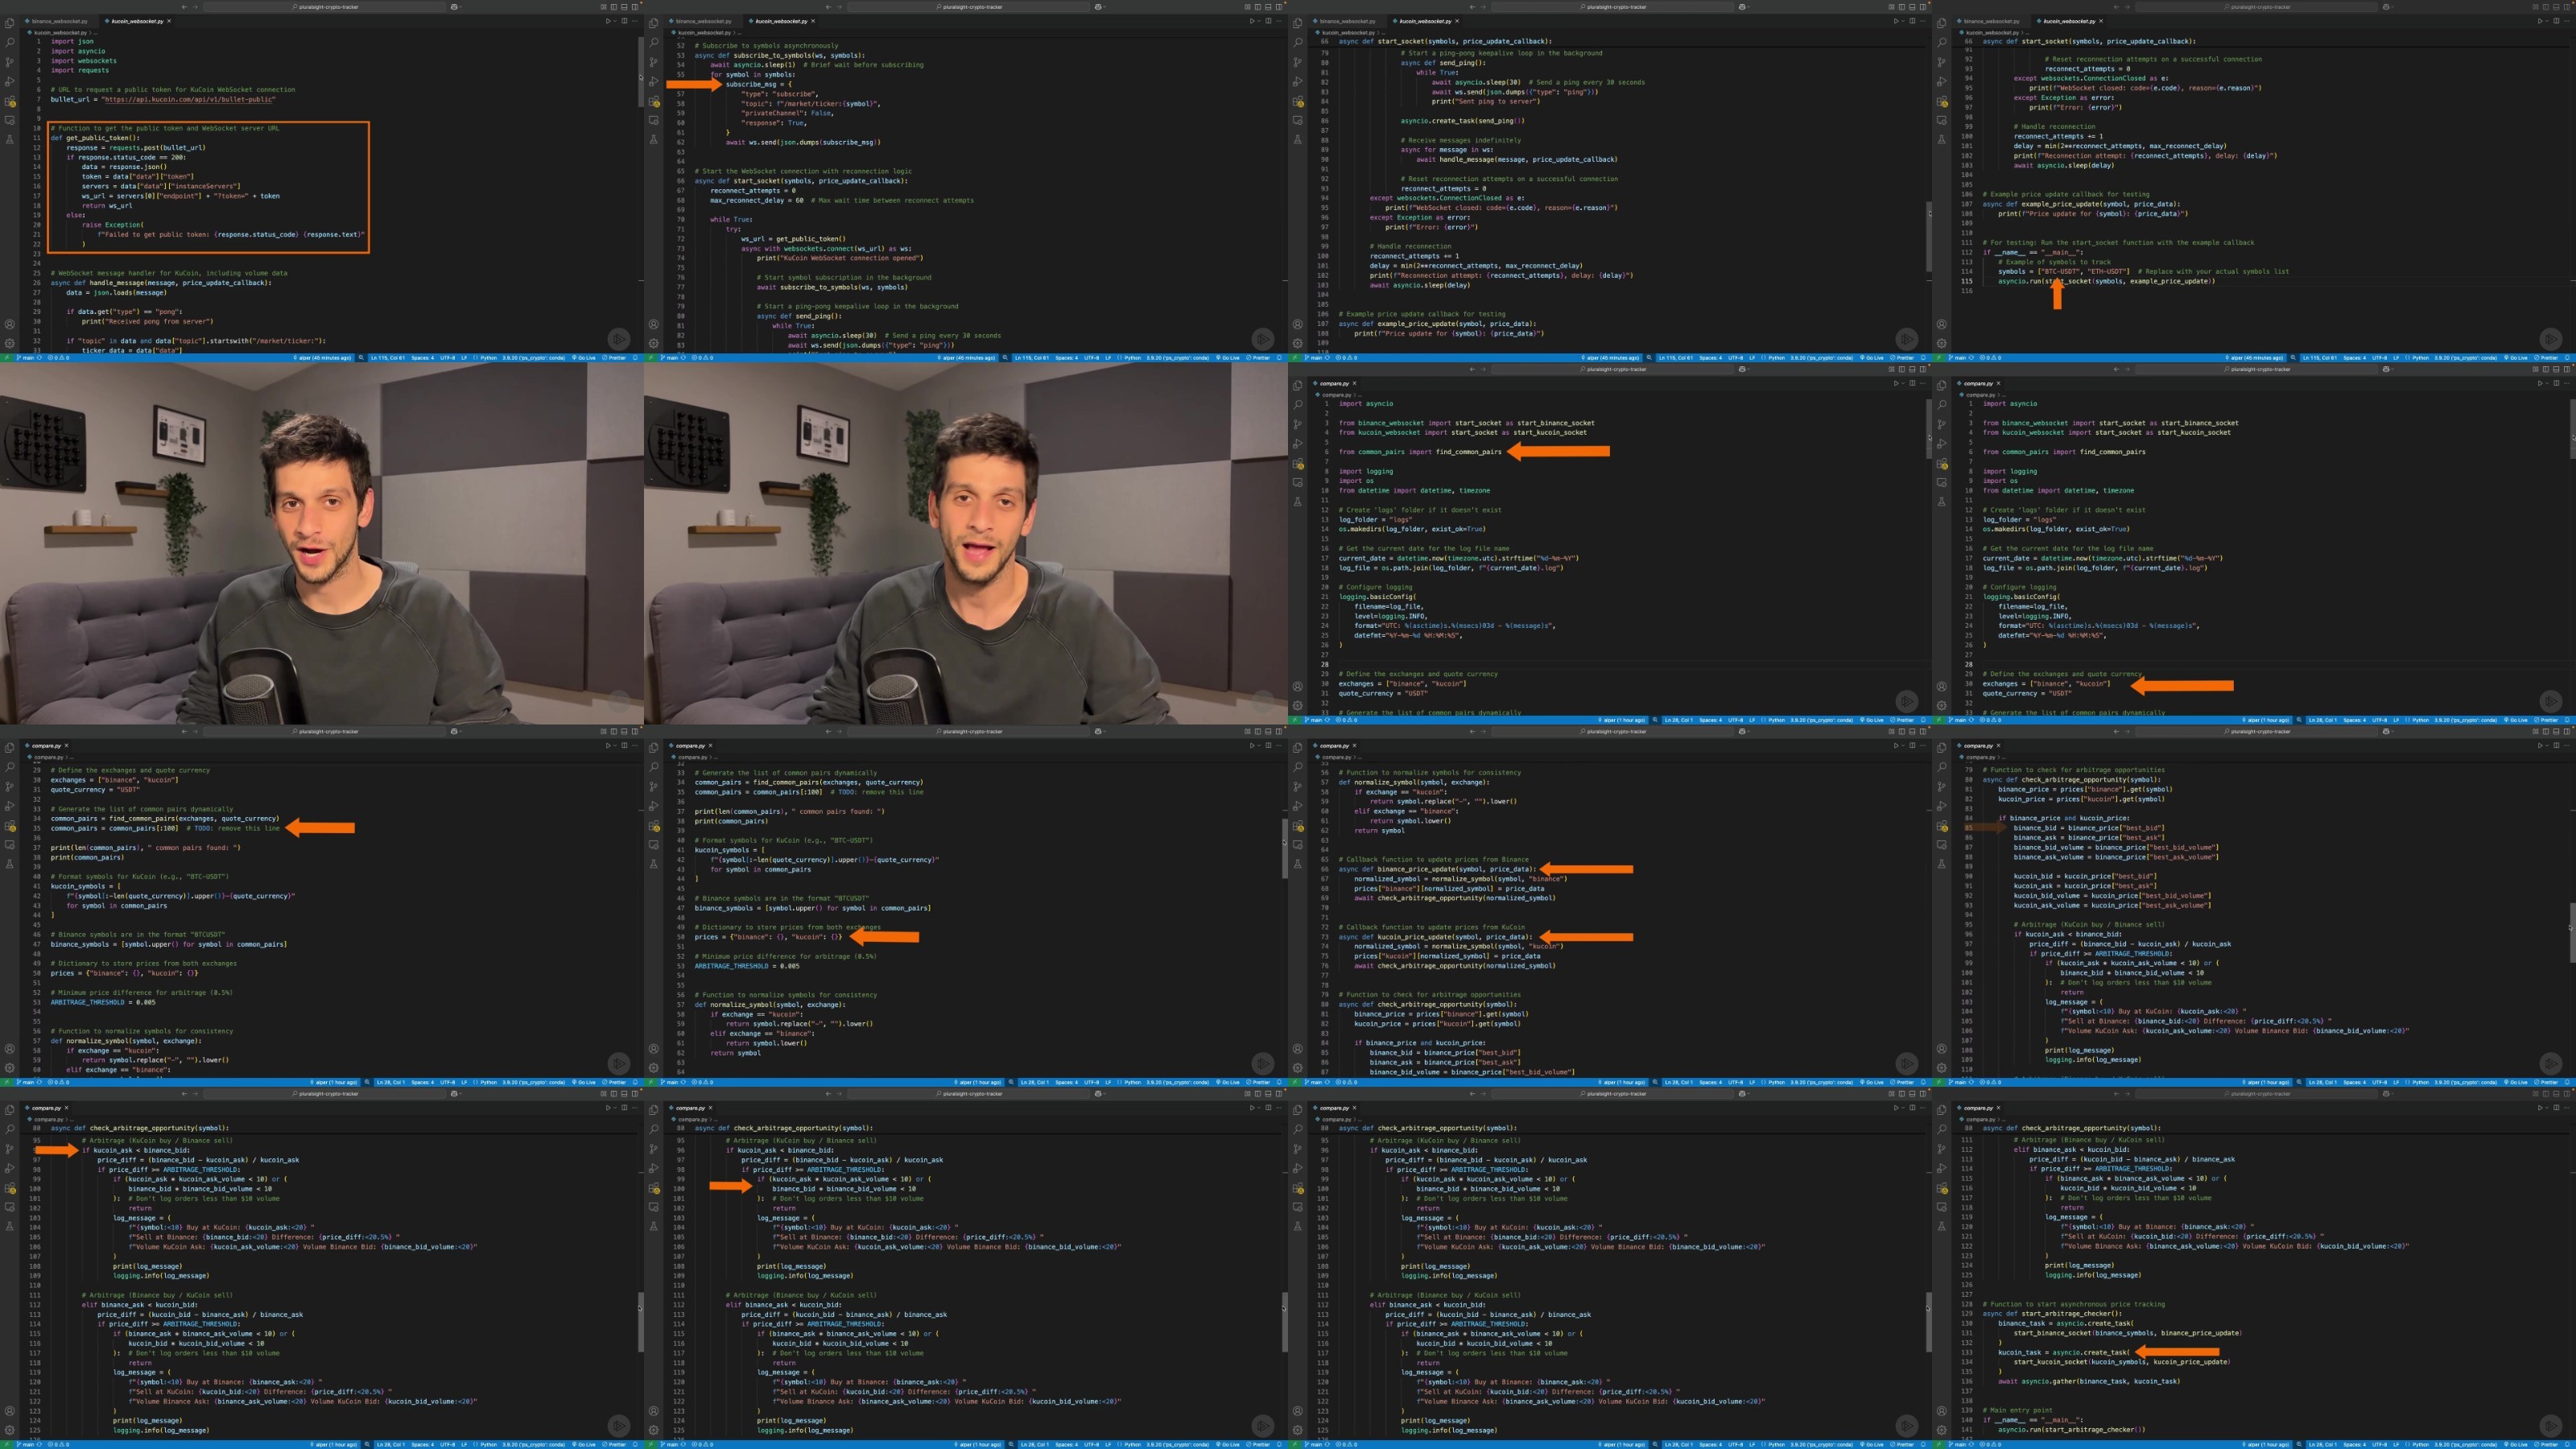The height and width of the screenshot is (1449, 2576).
Task: Open Search view in the 'import json' frame
Action: pos(9,42)
